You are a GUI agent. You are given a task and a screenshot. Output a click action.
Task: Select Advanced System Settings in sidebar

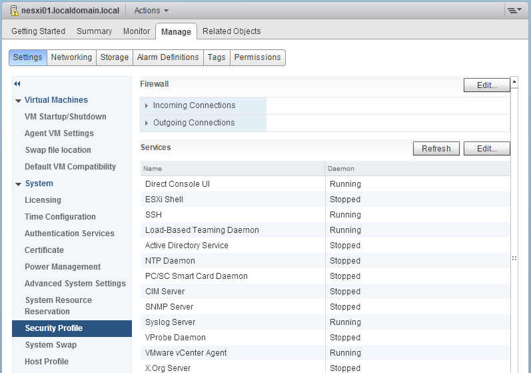click(x=75, y=284)
